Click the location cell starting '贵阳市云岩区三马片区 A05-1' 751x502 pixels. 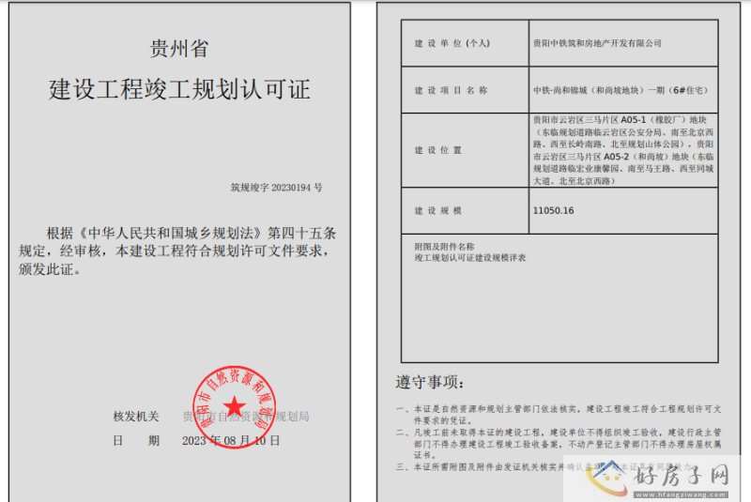point(623,150)
